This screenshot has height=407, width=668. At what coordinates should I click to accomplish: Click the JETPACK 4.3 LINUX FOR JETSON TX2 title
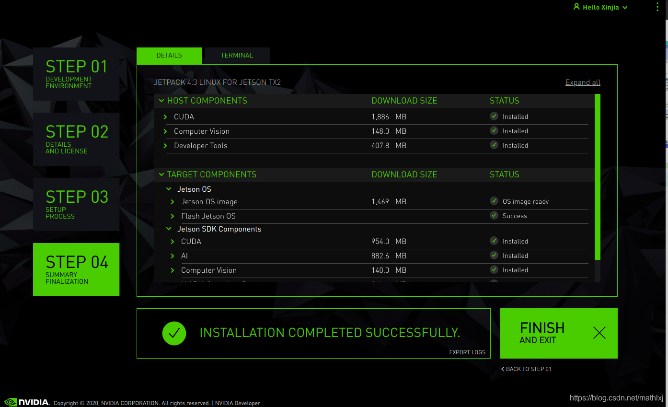pos(218,82)
